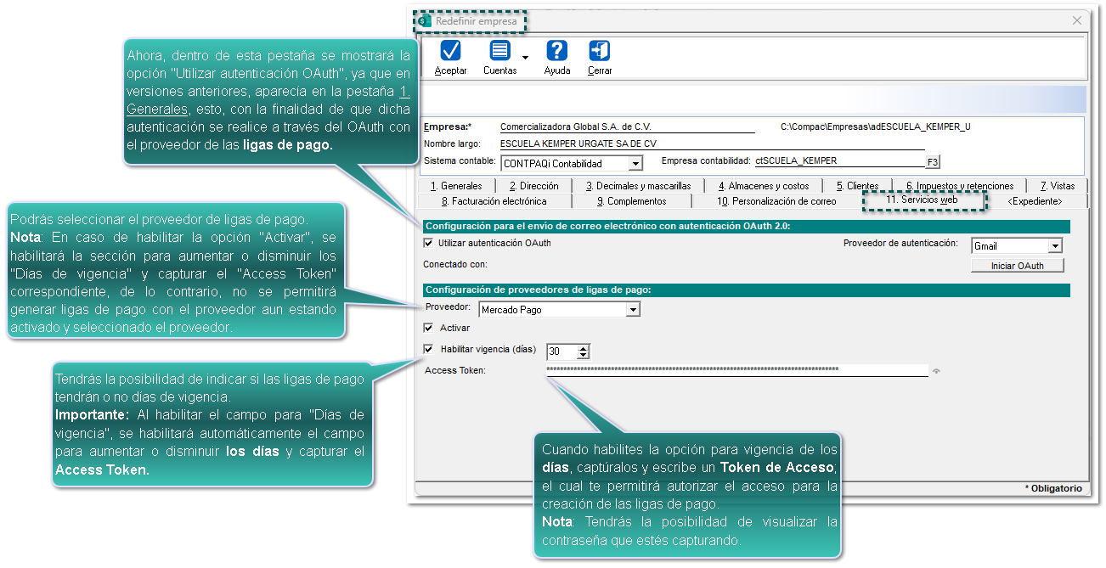Toggle Habilitar vigencia (días) checkbox
The width and height of the screenshot is (1106, 568).
pyautogui.click(x=428, y=349)
